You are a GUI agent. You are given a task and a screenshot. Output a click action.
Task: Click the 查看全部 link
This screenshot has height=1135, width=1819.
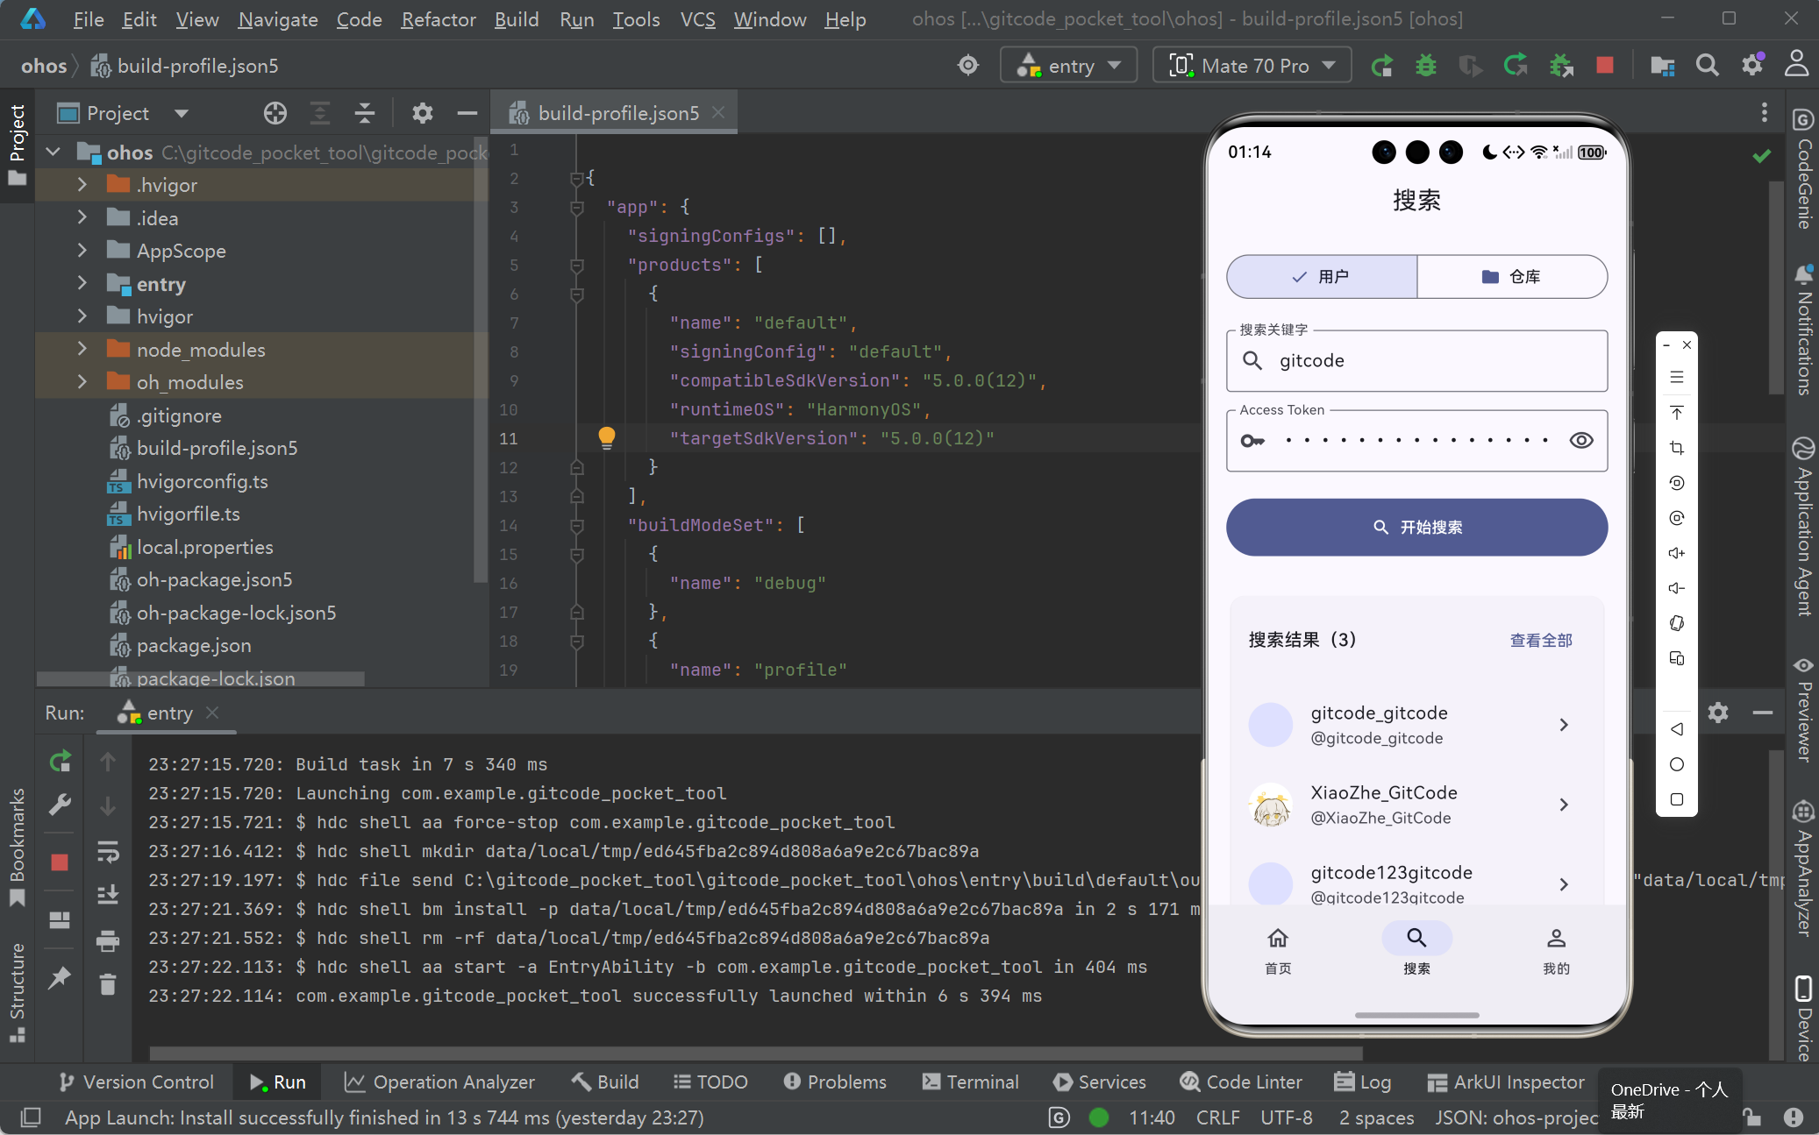[x=1540, y=640]
